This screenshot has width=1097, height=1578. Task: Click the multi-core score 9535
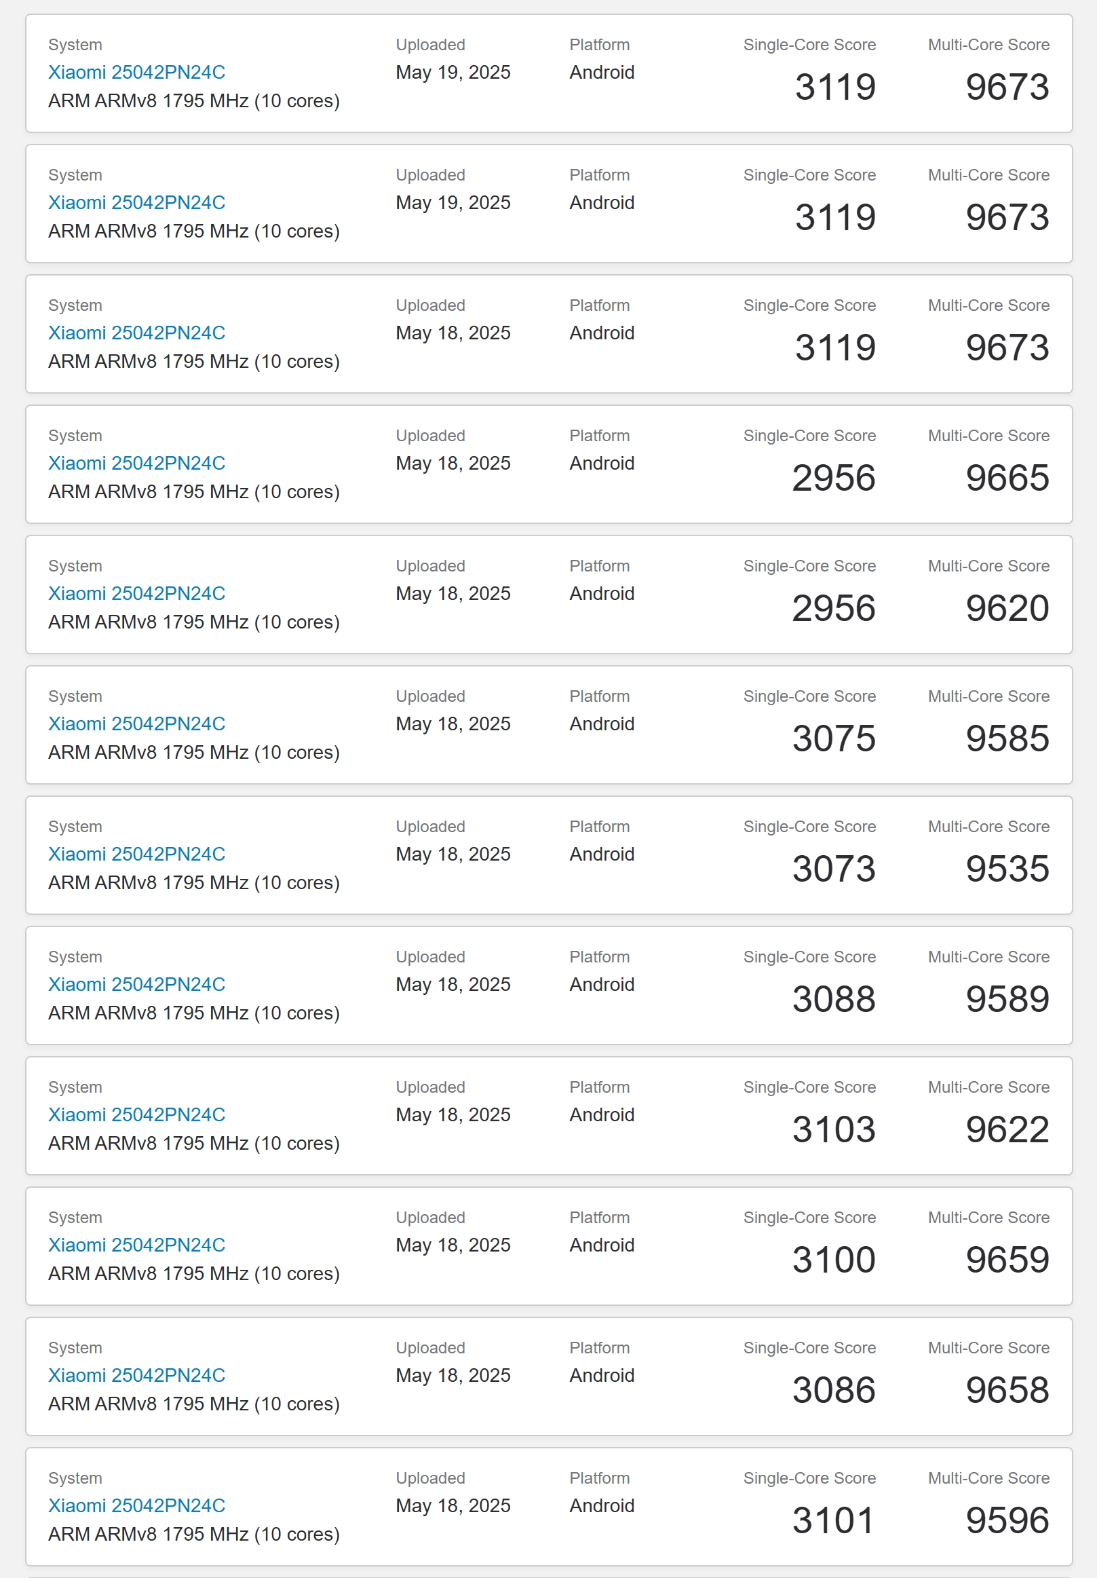pos(1007,869)
